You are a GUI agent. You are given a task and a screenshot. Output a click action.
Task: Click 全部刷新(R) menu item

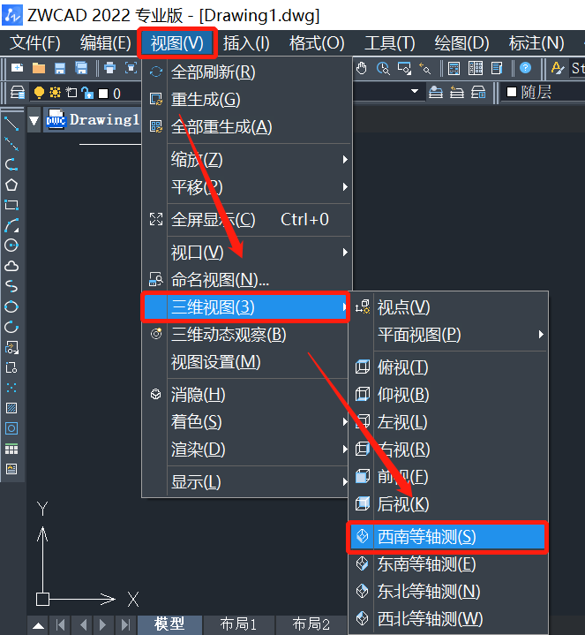(x=247, y=72)
